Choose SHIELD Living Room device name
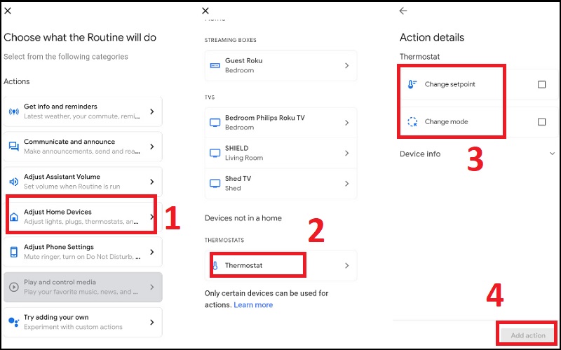Viewport: 561px width, 350px height. [x=236, y=148]
